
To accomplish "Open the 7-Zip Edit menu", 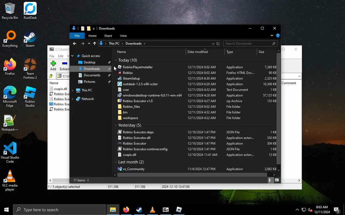I will (61, 56).
